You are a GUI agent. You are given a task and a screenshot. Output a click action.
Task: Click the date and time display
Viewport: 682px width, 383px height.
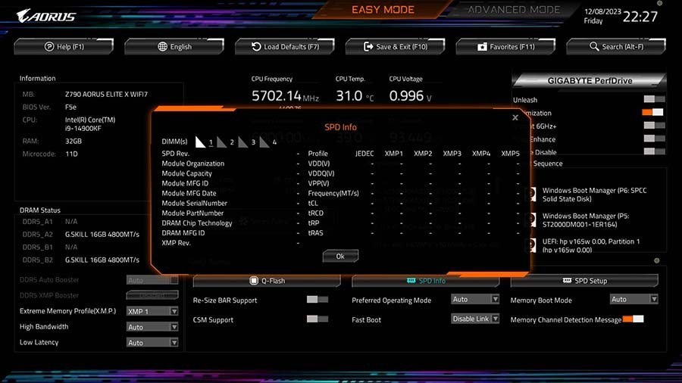pyautogui.click(x=621, y=16)
